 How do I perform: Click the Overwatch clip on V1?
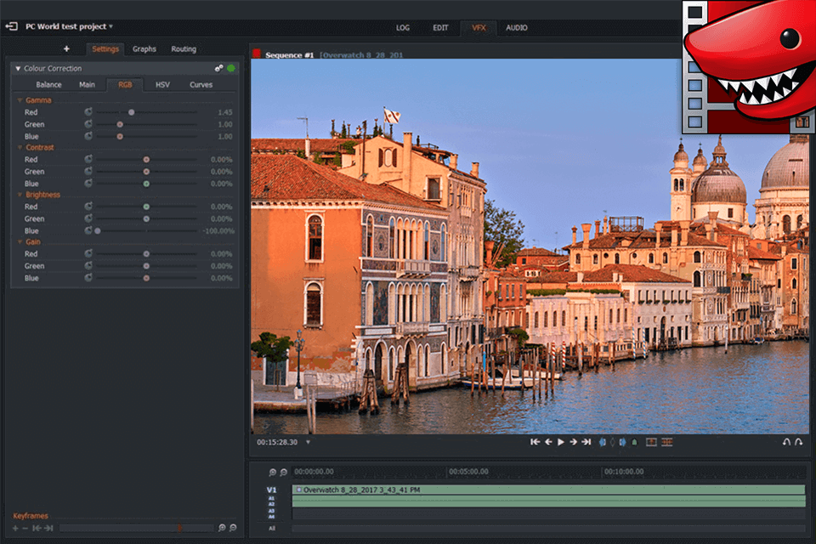(548, 490)
